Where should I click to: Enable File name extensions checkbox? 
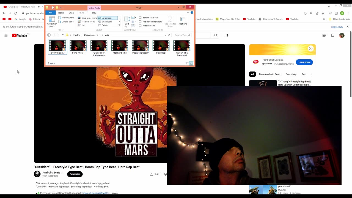click(x=140, y=21)
